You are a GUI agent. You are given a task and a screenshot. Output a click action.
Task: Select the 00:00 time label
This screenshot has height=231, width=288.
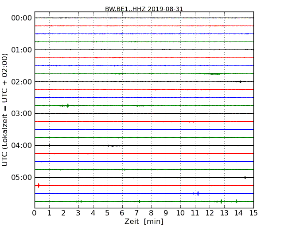point(22,18)
